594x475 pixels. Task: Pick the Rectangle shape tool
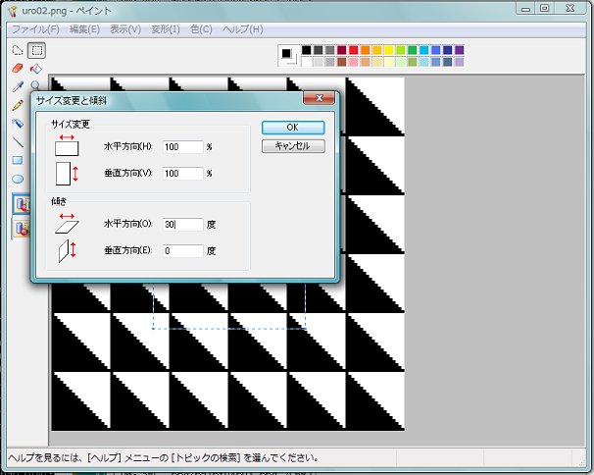pyautogui.click(x=17, y=160)
